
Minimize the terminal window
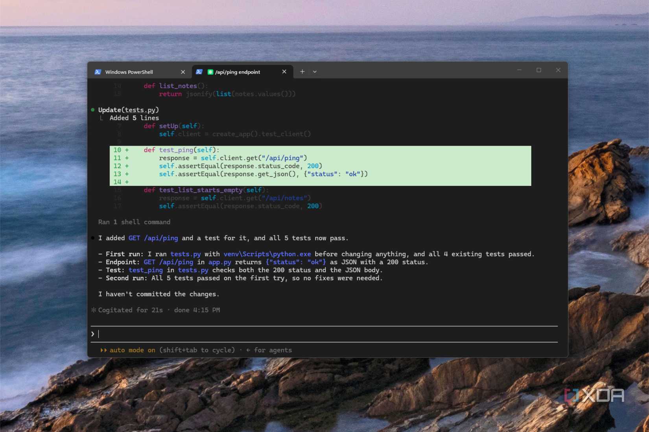pos(519,70)
